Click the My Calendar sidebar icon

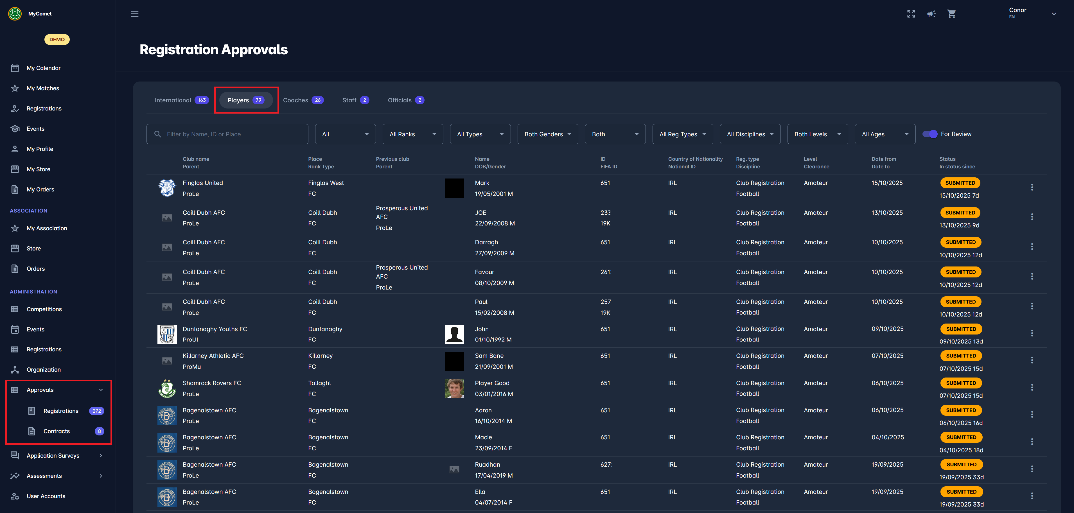tap(15, 68)
